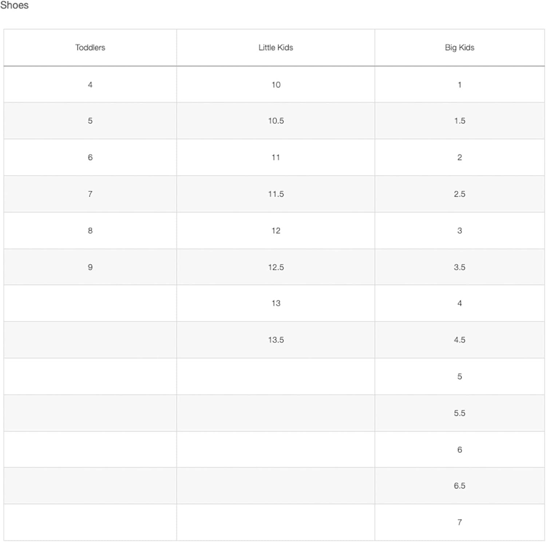Click Big Kids size 6.5 cell
546x542 pixels.
[459, 486]
